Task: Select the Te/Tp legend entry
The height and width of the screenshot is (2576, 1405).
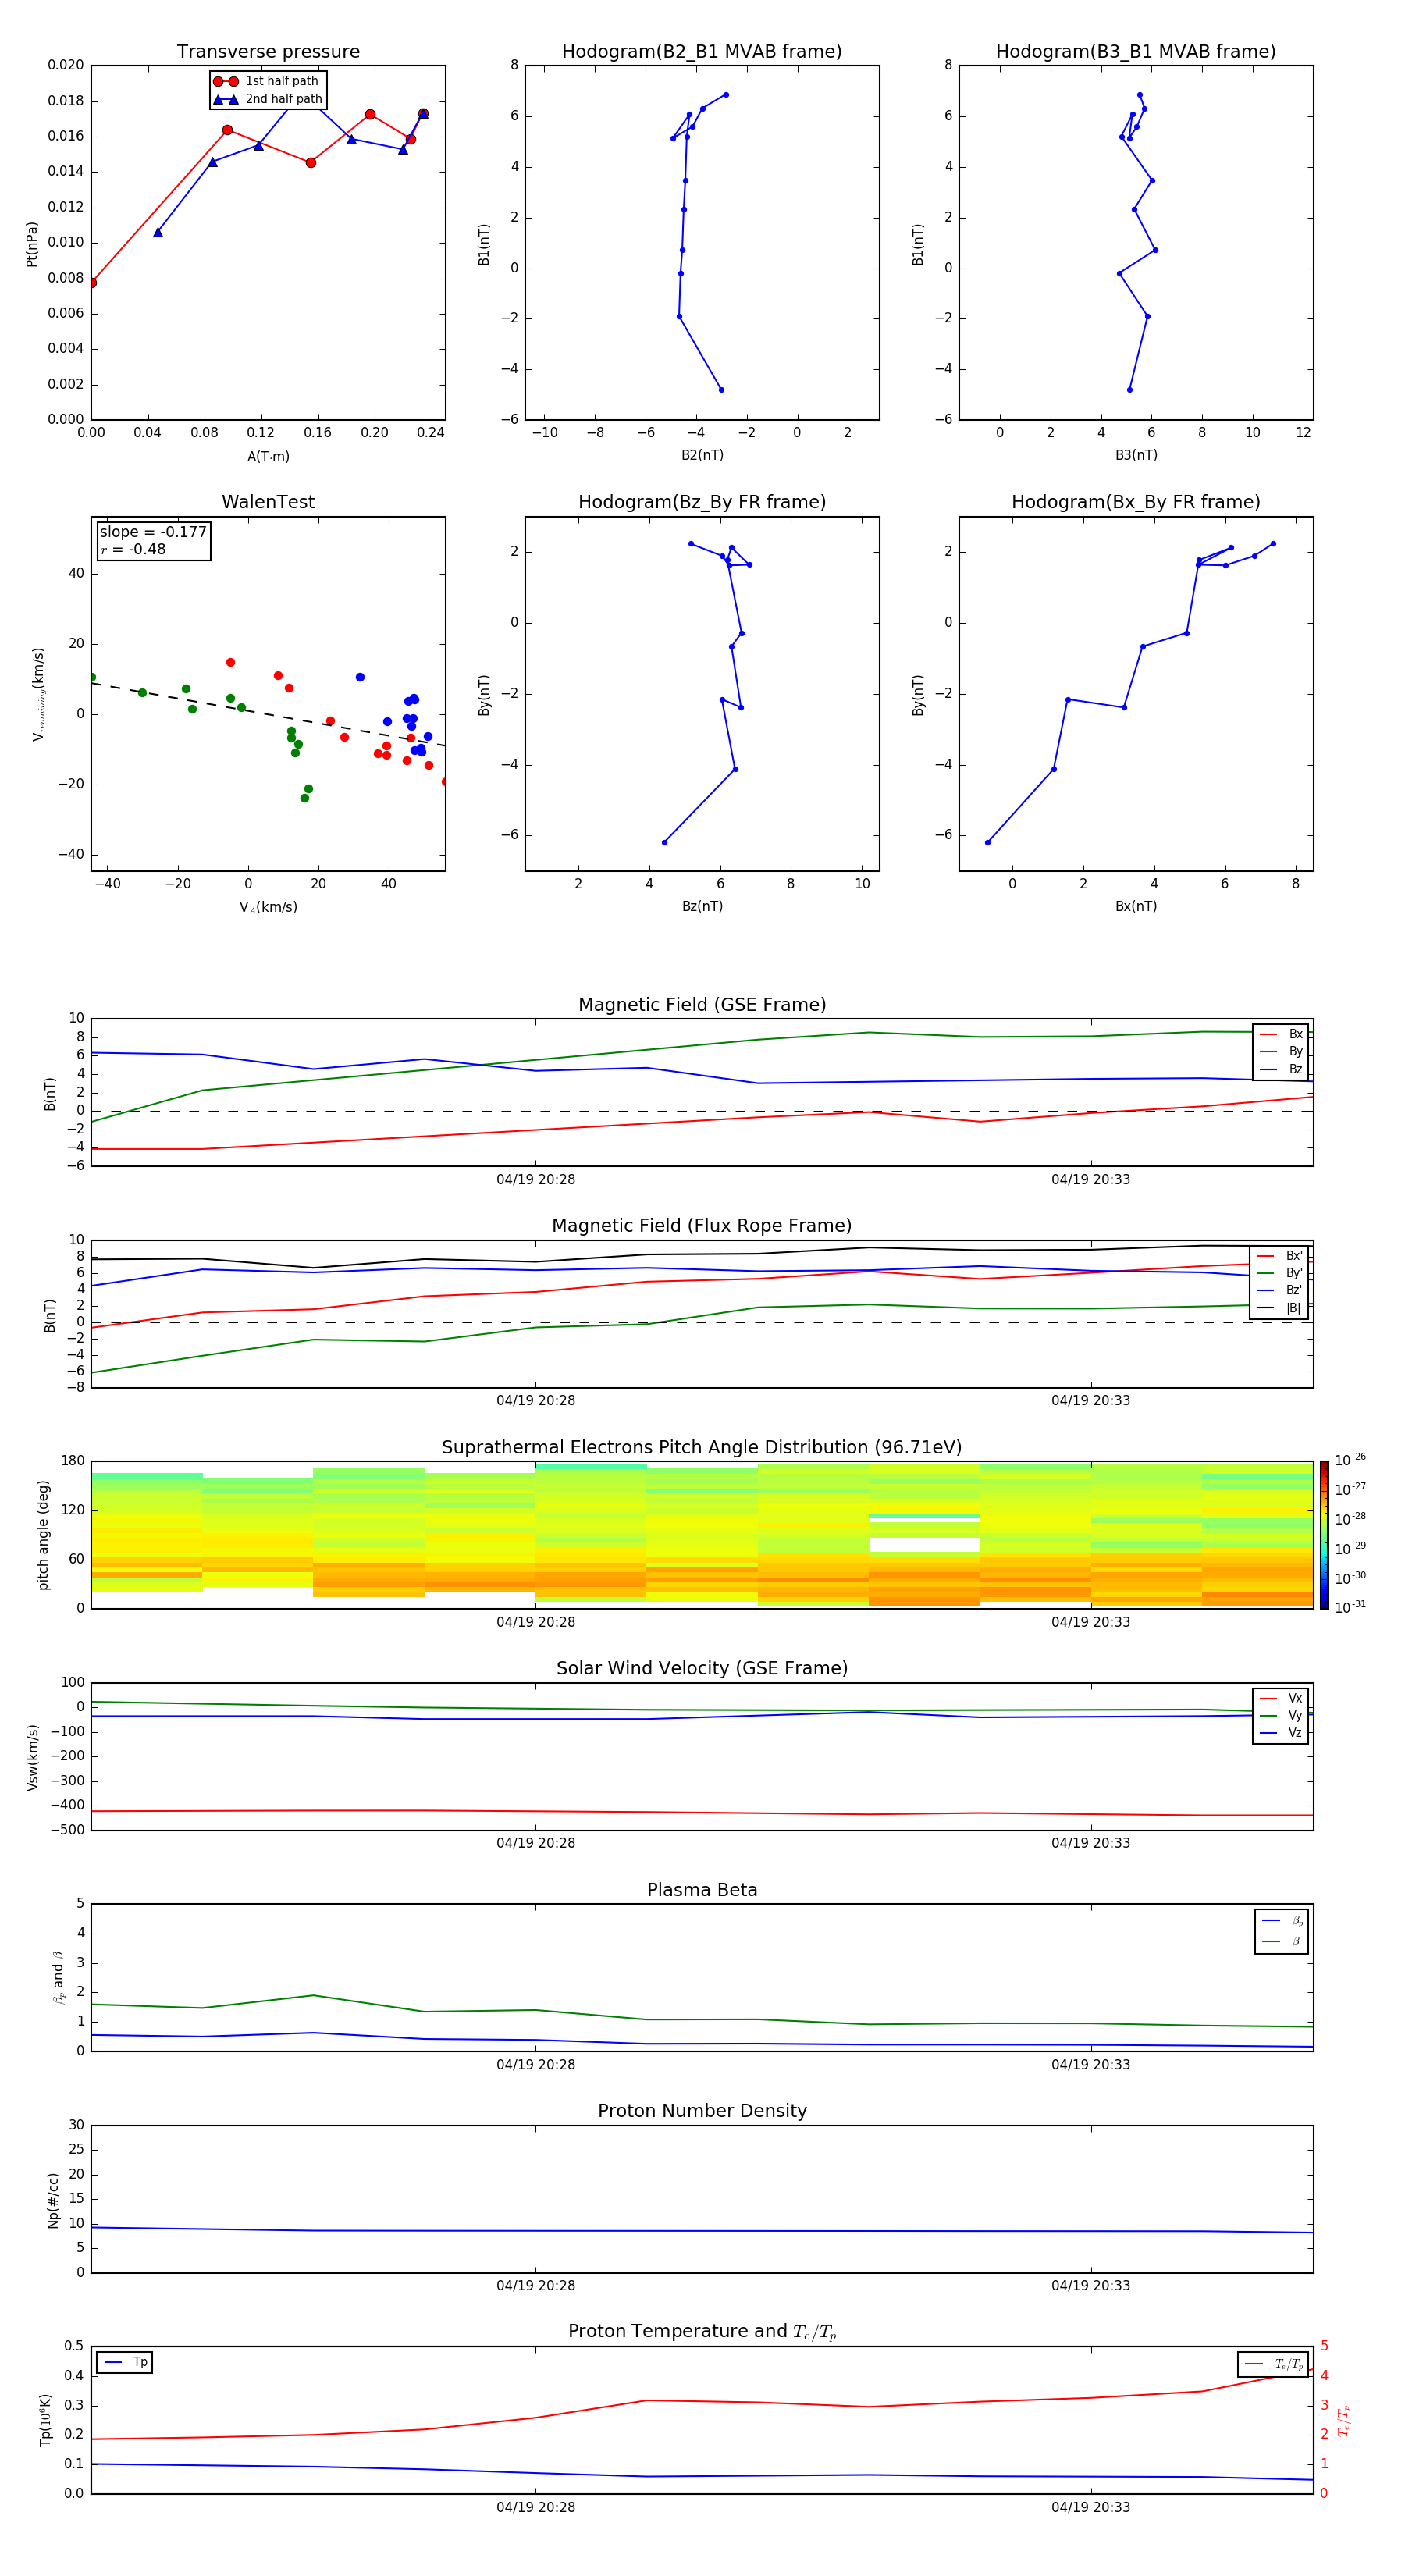Action: pos(1273,2364)
